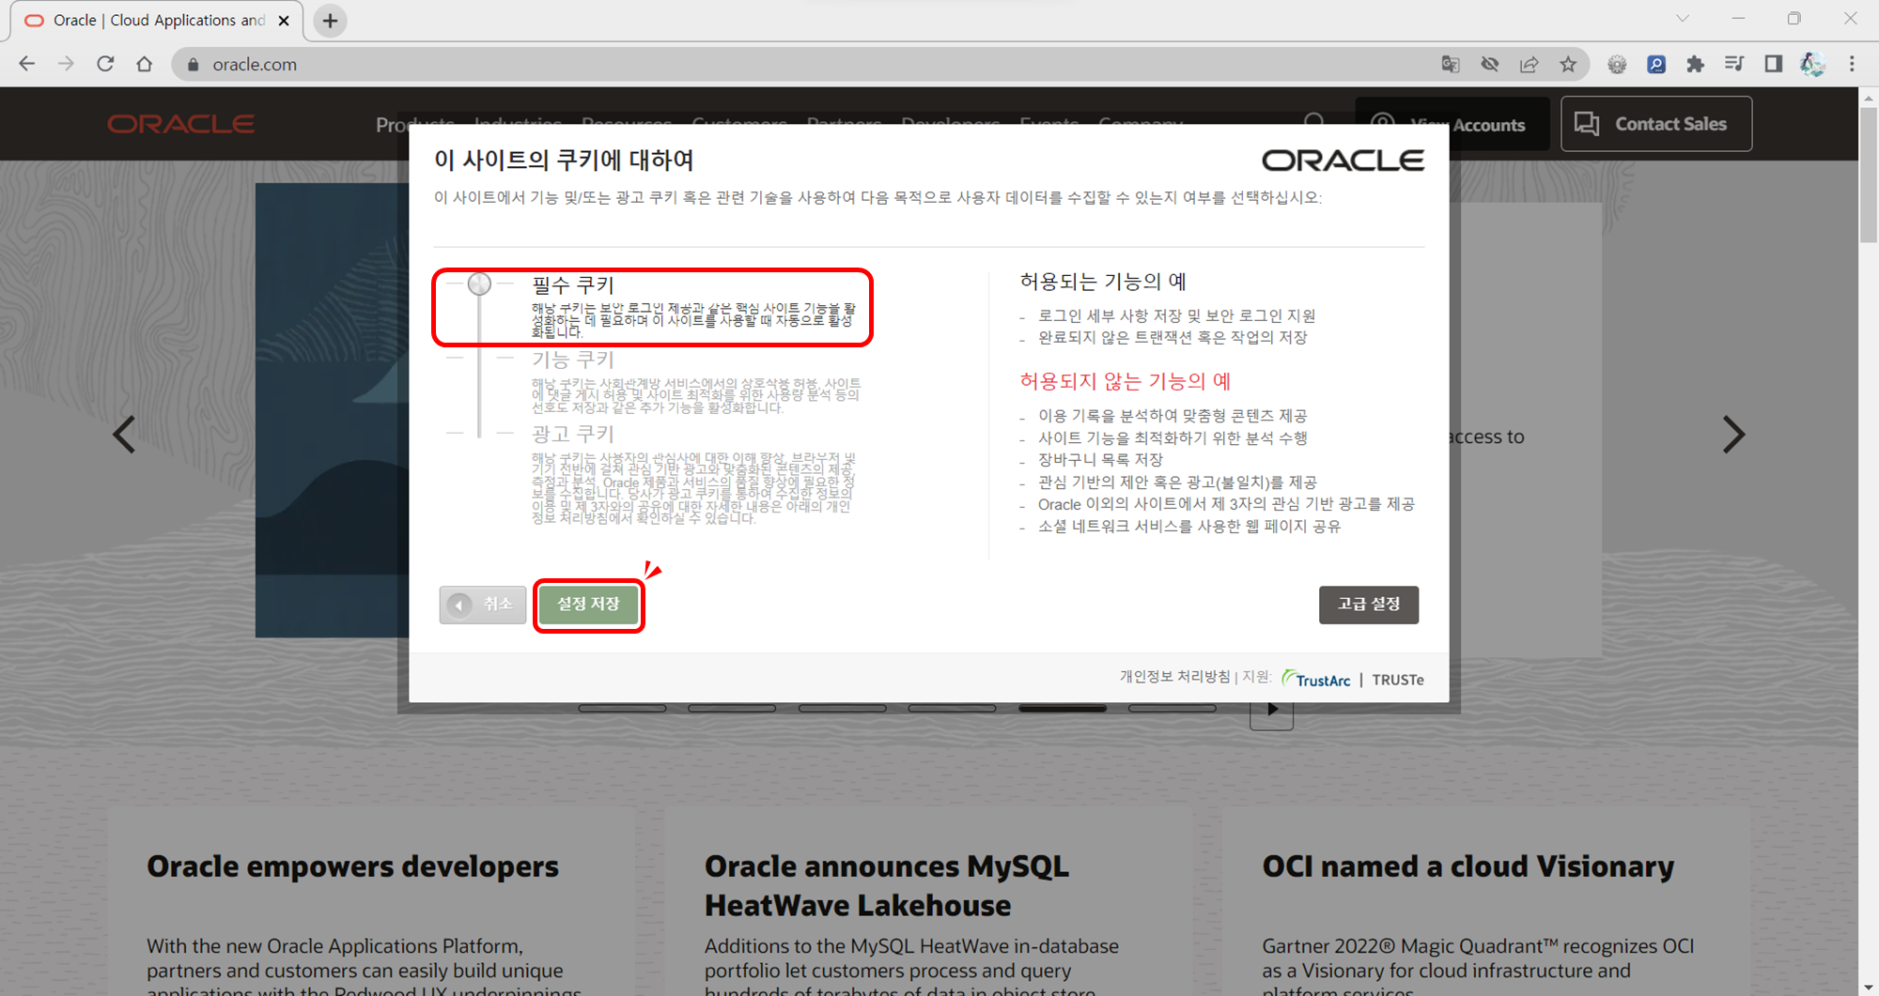Click the media control playlist icon
This screenshot has height=996, width=1879.
click(x=1734, y=64)
